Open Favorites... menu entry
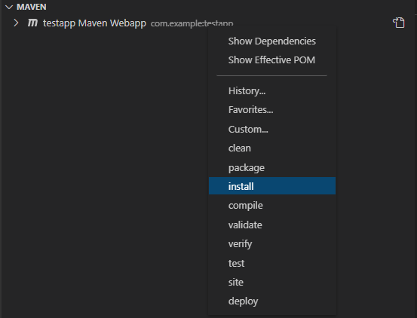417x318 pixels. (272, 110)
